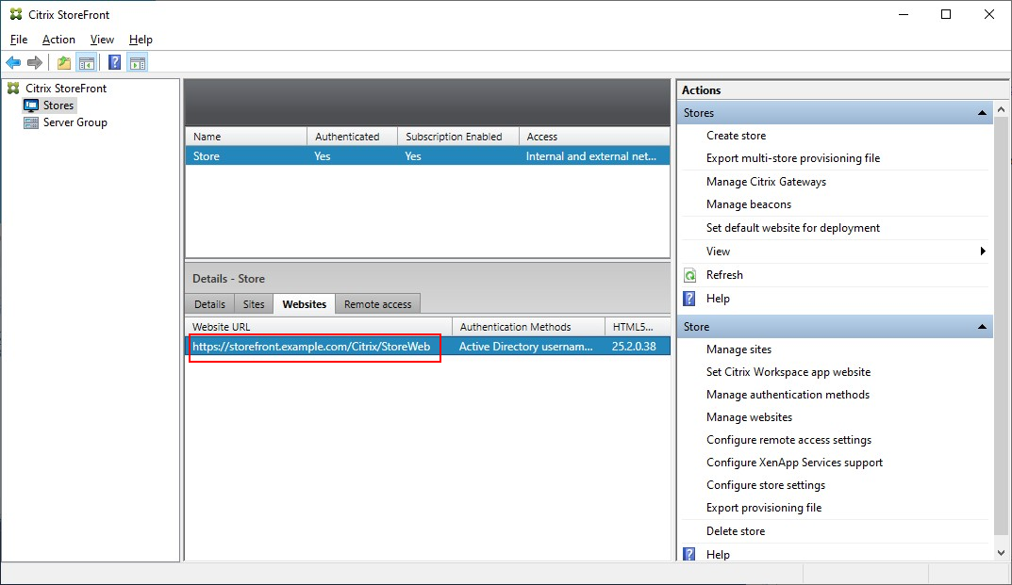
Task: Collapse the Stores actions section
Action: coord(981,112)
